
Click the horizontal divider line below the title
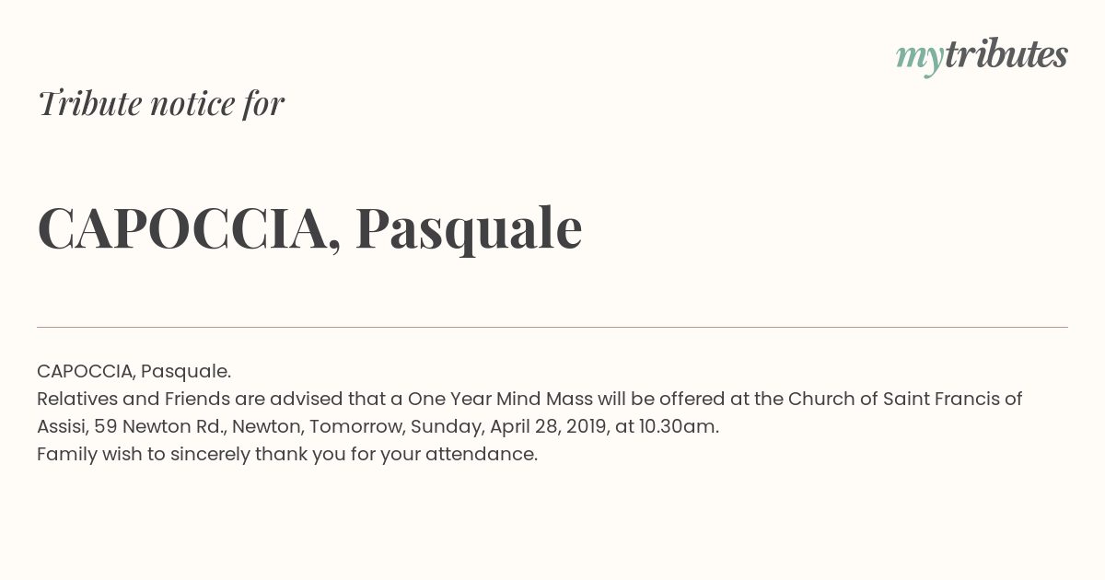552,327
